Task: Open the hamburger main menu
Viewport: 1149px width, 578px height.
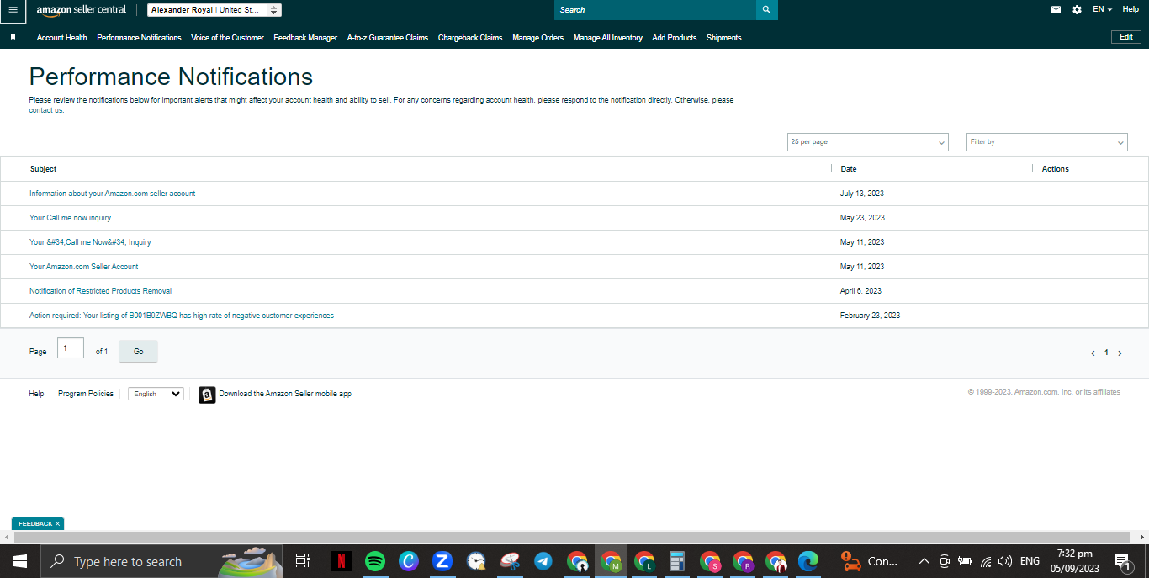Action: (13, 10)
